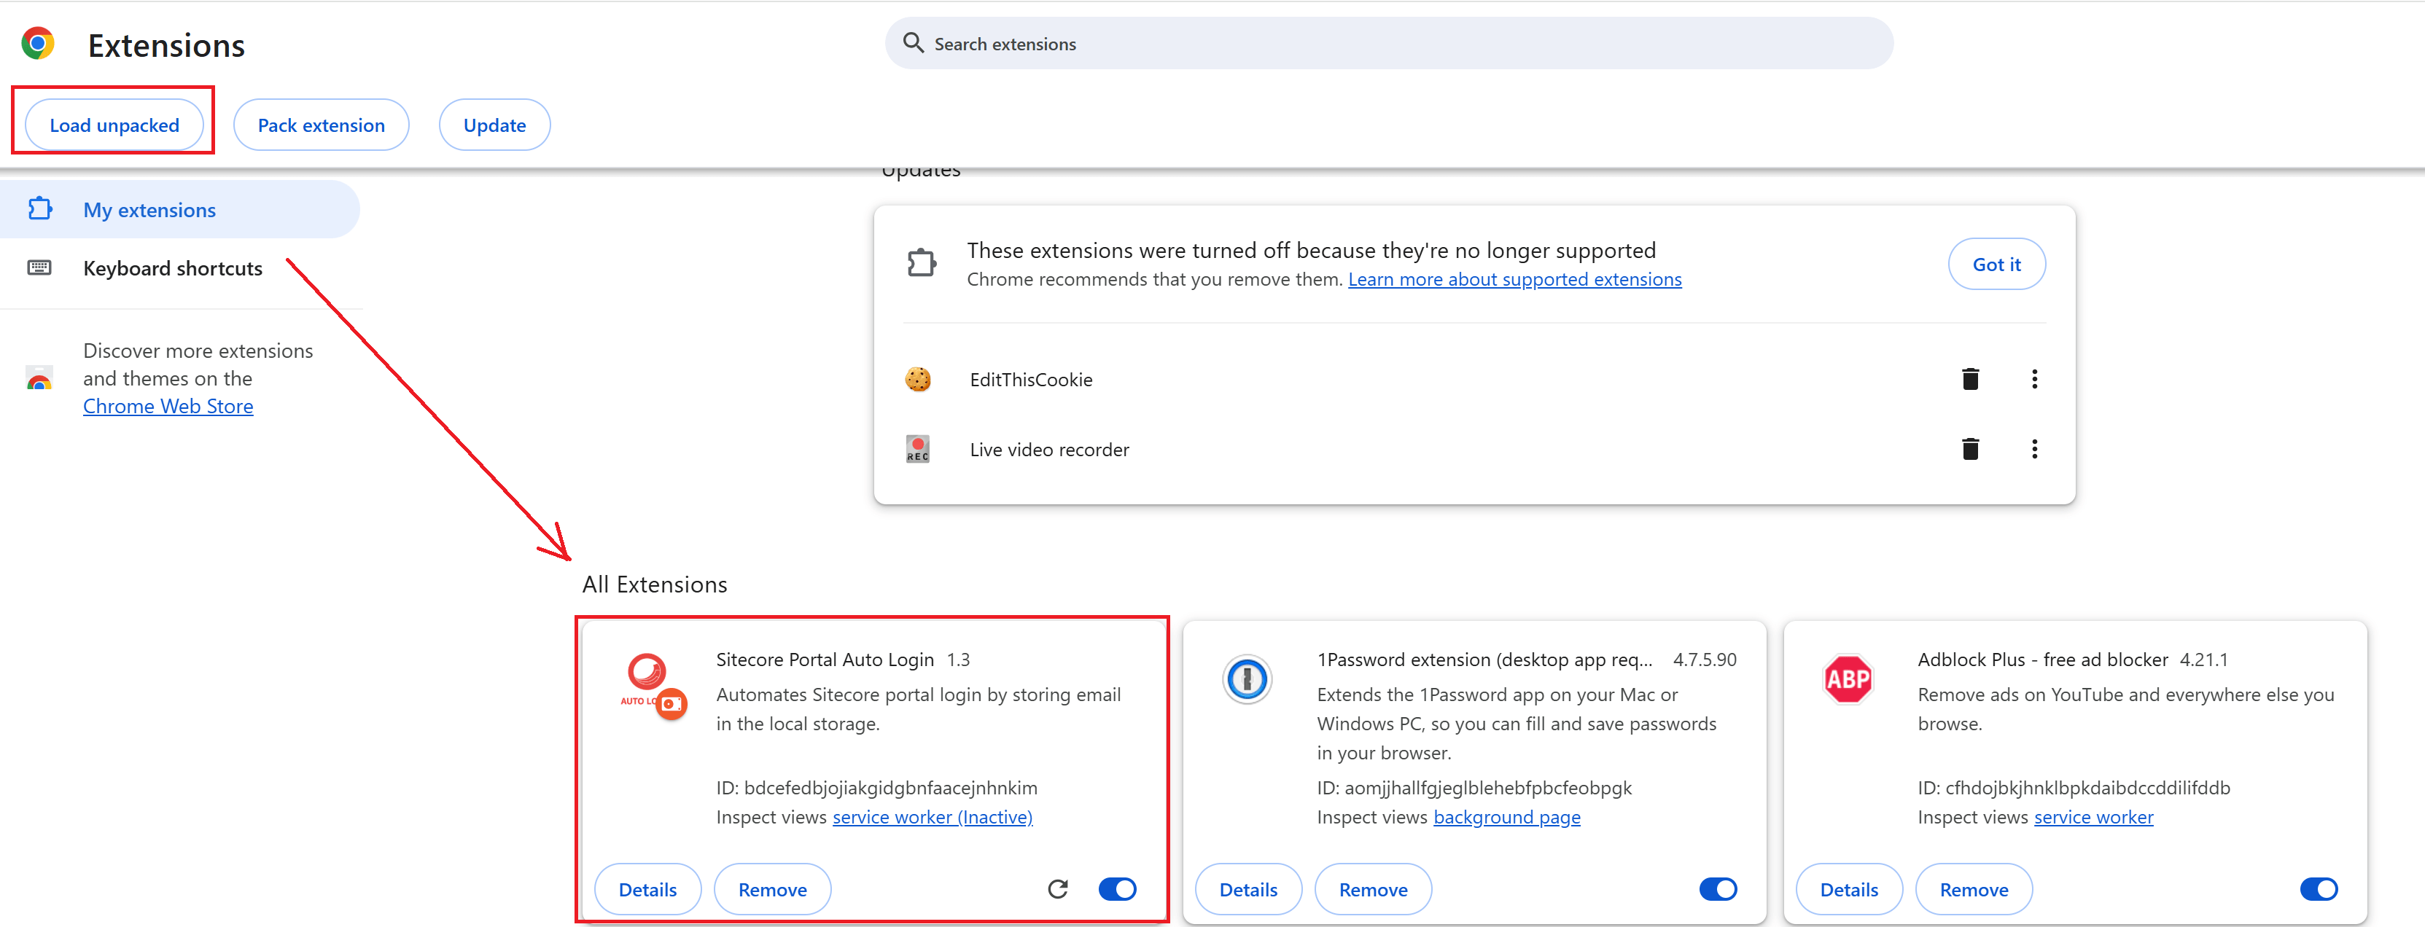Image resolution: width=2425 pixels, height=927 pixels.
Task: Open more options for Live video recorder
Action: (x=2034, y=449)
